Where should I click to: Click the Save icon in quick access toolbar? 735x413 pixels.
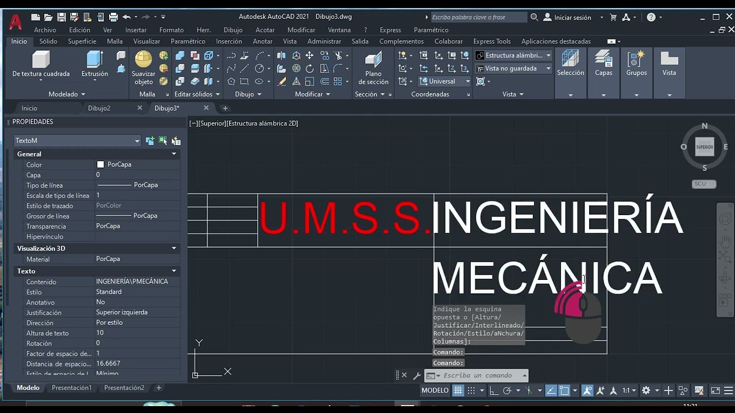61,17
